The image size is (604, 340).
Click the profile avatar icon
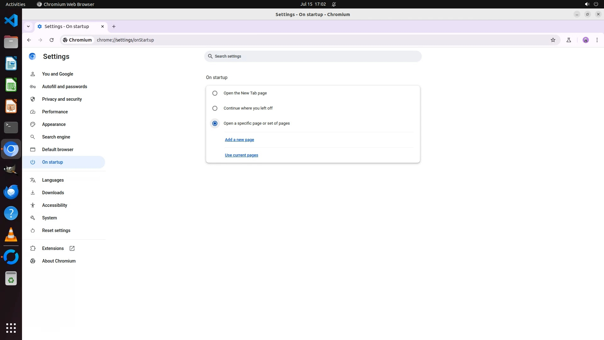[585, 40]
